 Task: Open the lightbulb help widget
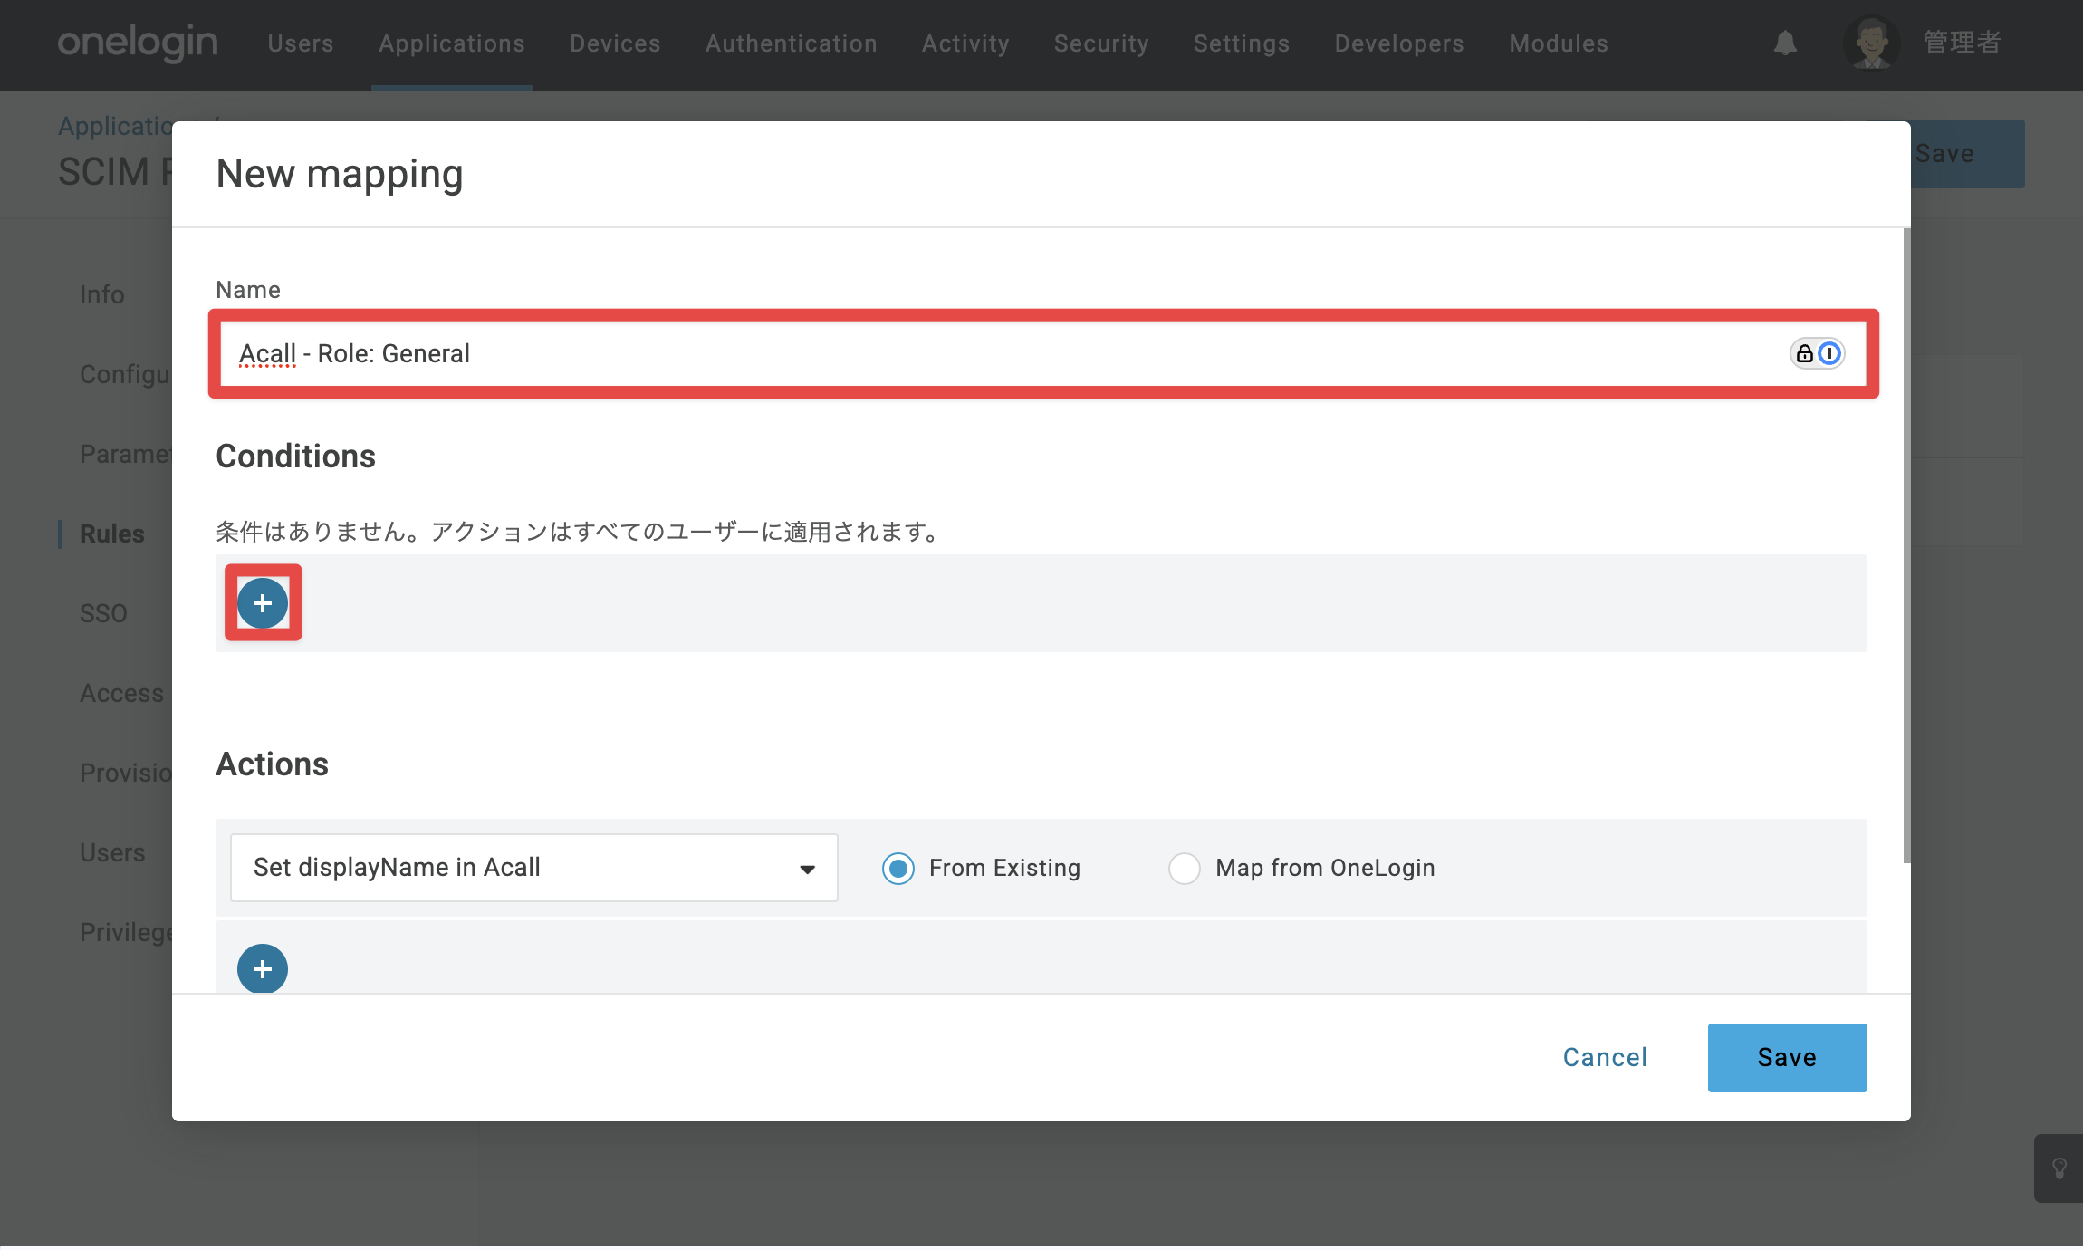click(2059, 1168)
